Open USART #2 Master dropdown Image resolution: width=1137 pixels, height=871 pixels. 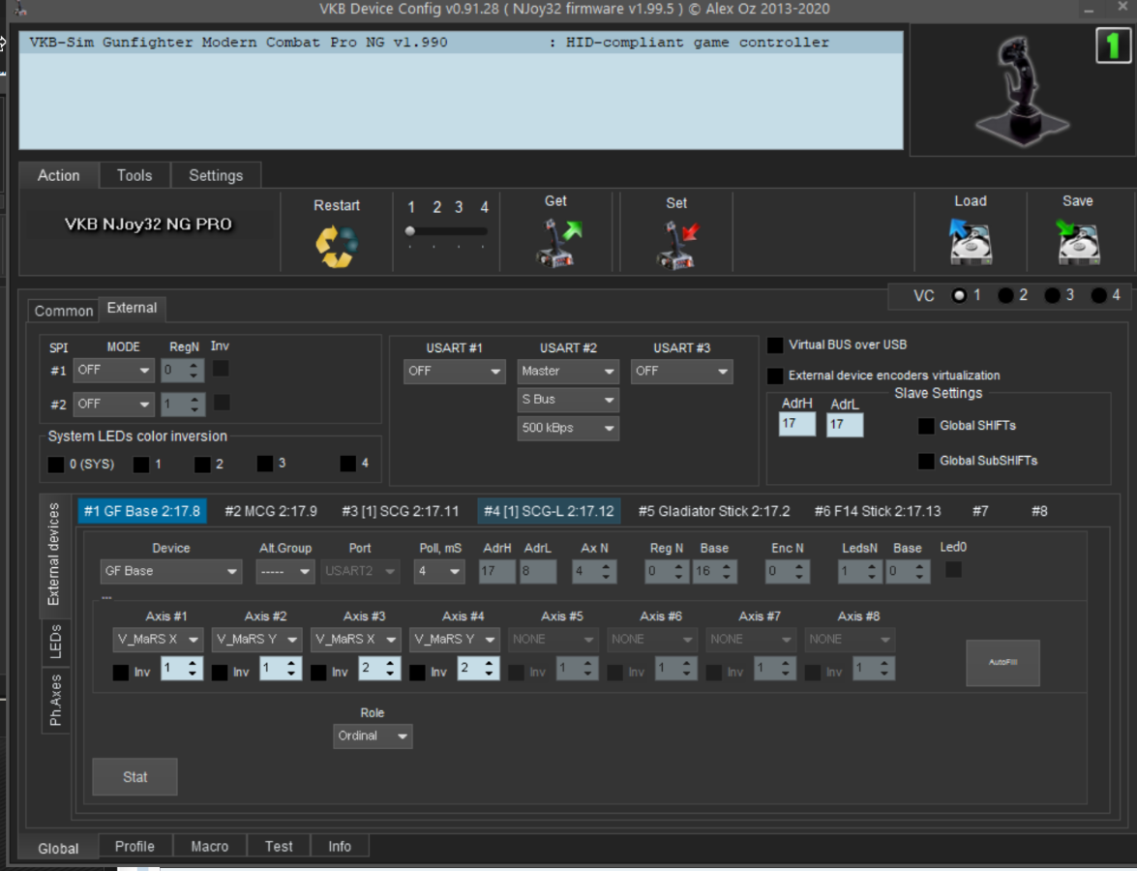tap(568, 372)
